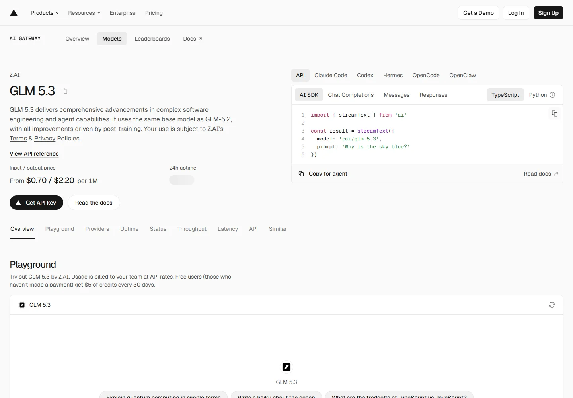
Task: Select the Models tab
Action: pos(112,39)
